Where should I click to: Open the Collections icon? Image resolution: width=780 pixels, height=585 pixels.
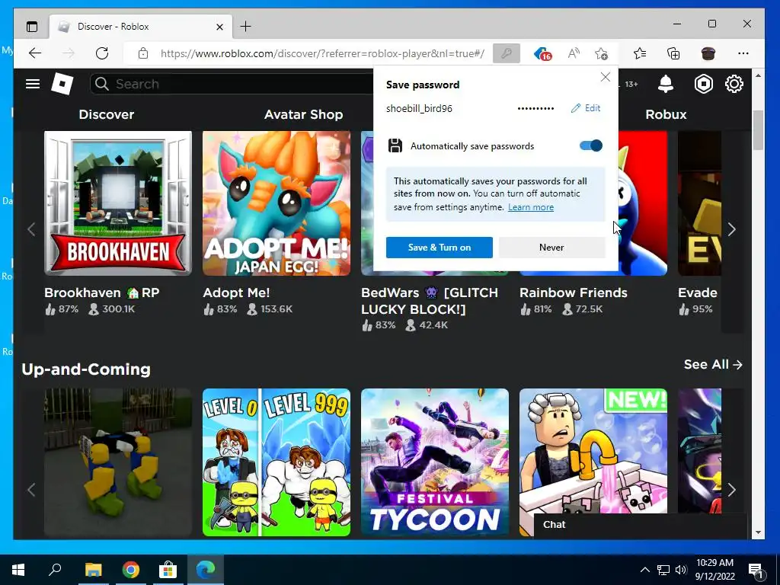pos(673,53)
